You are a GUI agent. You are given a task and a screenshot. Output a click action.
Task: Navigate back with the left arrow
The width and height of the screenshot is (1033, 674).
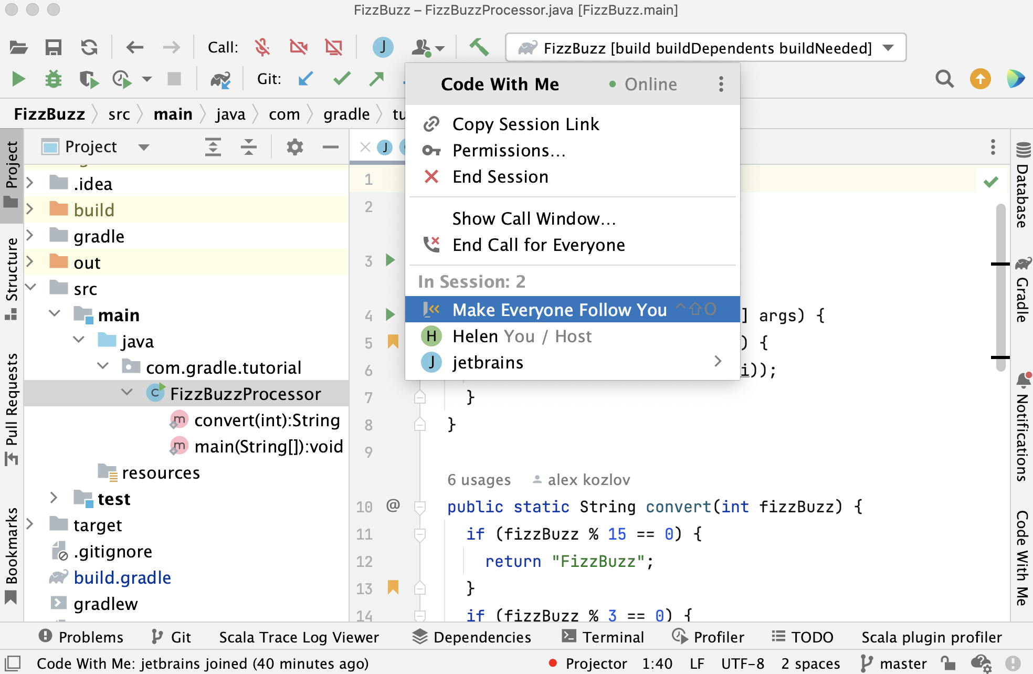coord(135,48)
